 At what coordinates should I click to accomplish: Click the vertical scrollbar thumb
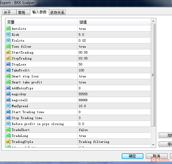pyautogui.click(x=153, y=75)
